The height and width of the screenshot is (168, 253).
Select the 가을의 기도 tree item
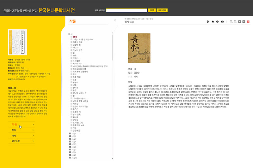click(x=77, y=42)
